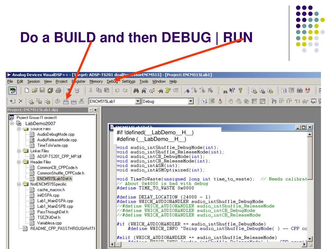
Task: Click the code window vertical scroll down arrow
Action: click(310, 239)
